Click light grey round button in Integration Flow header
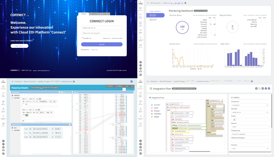 260,88
